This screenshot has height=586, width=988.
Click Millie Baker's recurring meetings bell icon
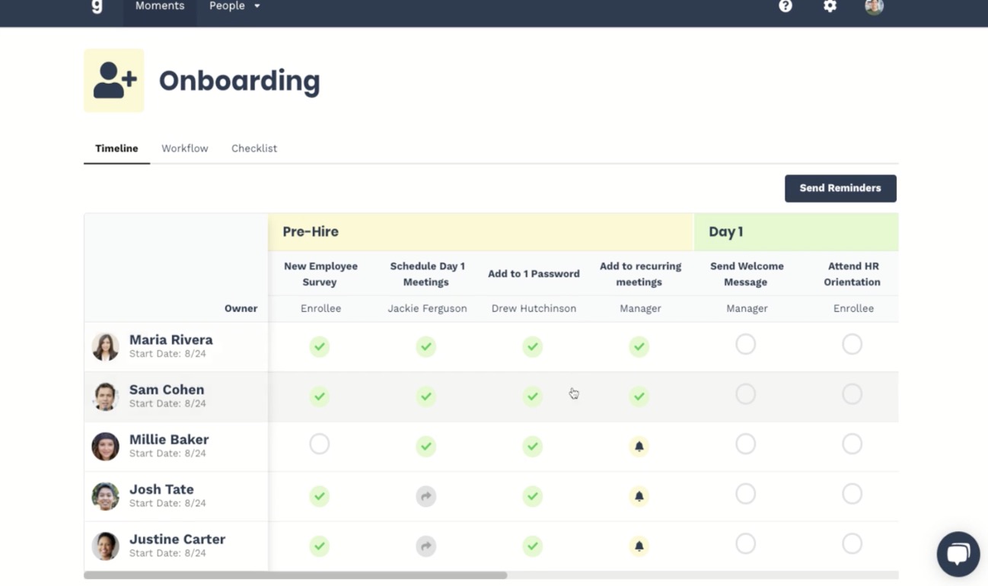(x=639, y=447)
